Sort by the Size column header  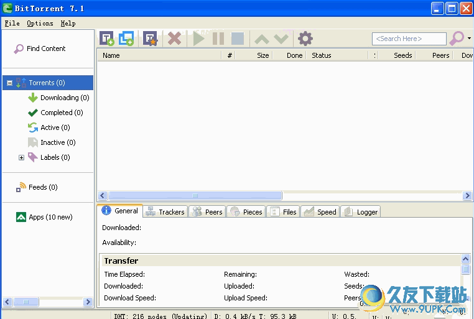click(x=254, y=55)
